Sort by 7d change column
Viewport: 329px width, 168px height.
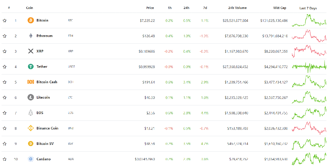(x=205, y=8)
